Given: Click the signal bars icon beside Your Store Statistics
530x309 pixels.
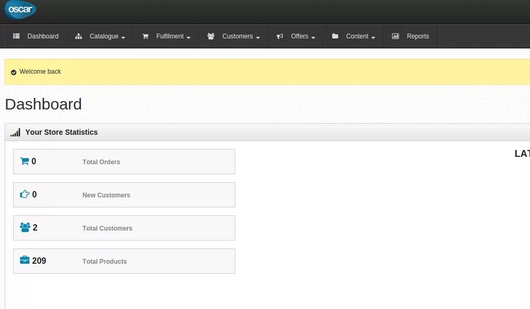Looking at the screenshot, I should coord(15,132).
